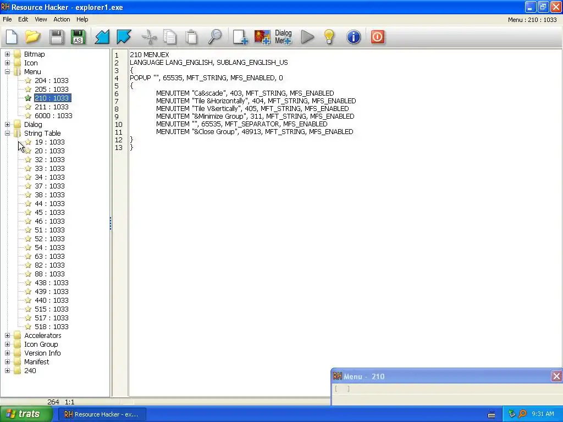
Task: Select menu resource 205 : 1033
Action: tap(51, 90)
